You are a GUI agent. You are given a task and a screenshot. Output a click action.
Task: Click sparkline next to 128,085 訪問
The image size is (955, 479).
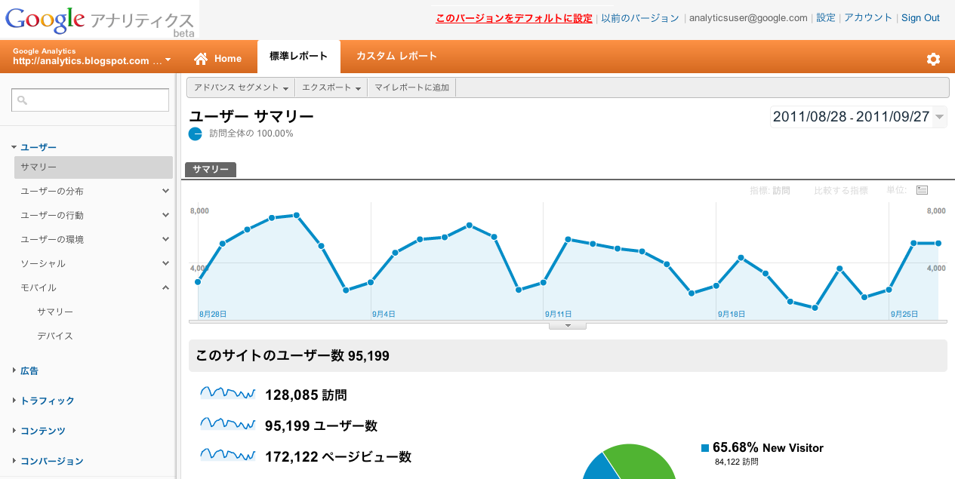tap(227, 394)
